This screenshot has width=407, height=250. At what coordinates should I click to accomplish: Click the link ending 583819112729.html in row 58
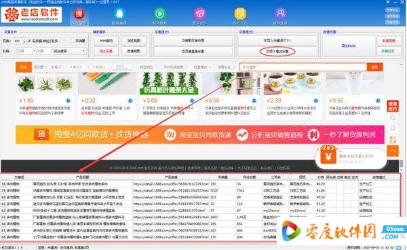(171, 183)
